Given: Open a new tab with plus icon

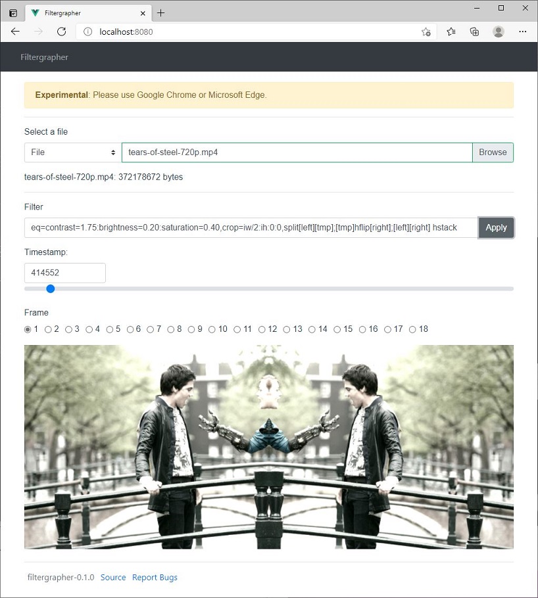Looking at the screenshot, I should [x=160, y=13].
